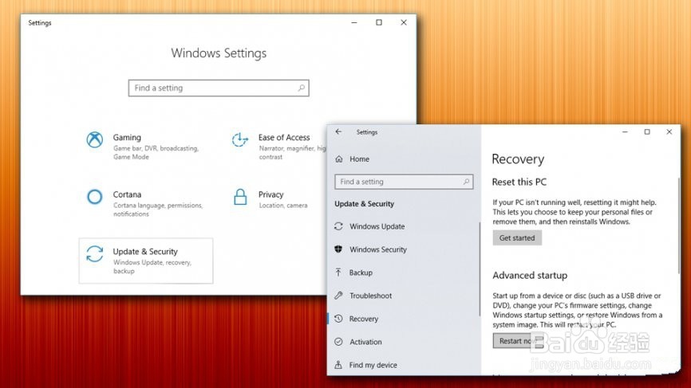
Task: Click the Update & Security sync icon
Action: 94,254
